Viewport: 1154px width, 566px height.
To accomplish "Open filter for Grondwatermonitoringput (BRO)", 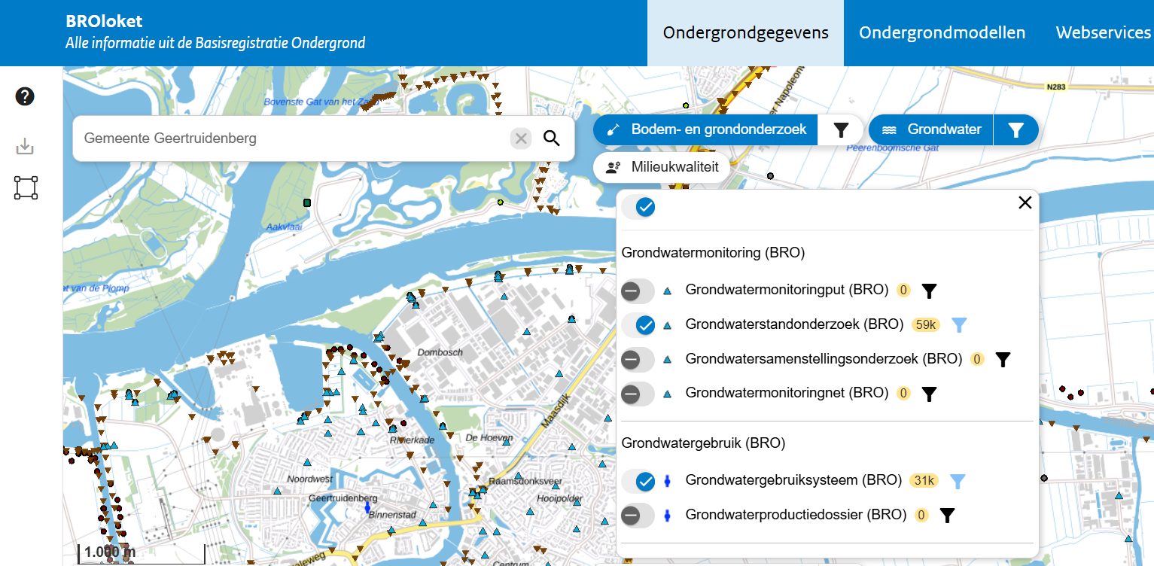I will [x=930, y=291].
